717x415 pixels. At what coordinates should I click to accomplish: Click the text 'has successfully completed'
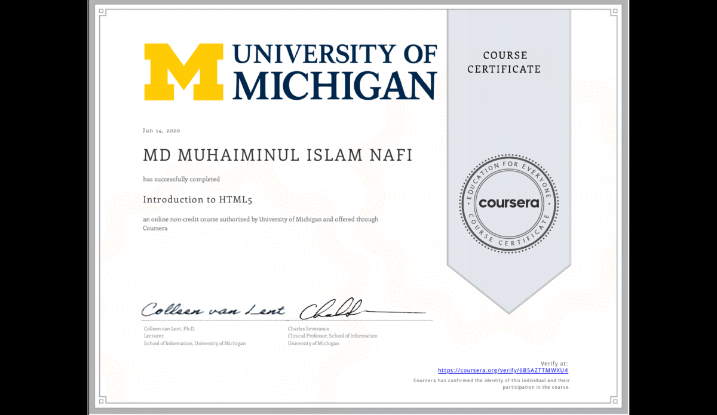point(182,179)
